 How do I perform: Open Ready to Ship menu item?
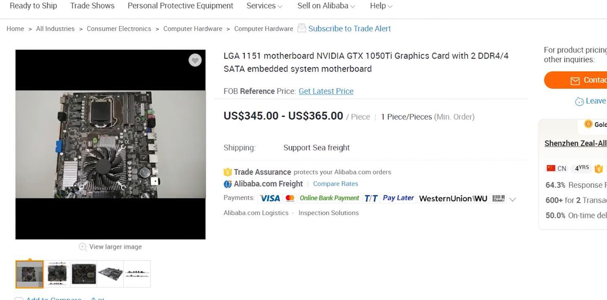tap(33, 6)
